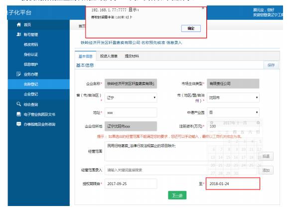Select 名称登记 in the sidebar

tap(38, 84)
